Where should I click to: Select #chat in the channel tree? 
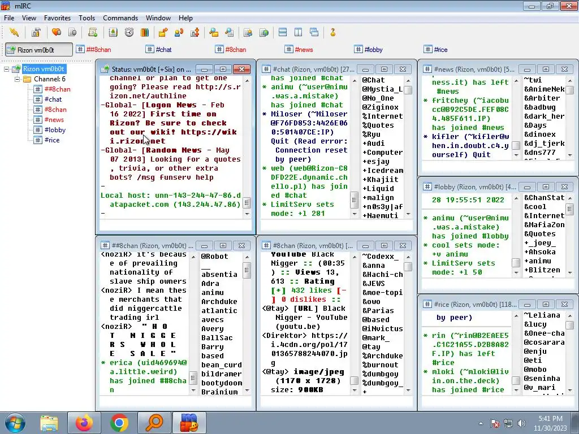point(53,99)
